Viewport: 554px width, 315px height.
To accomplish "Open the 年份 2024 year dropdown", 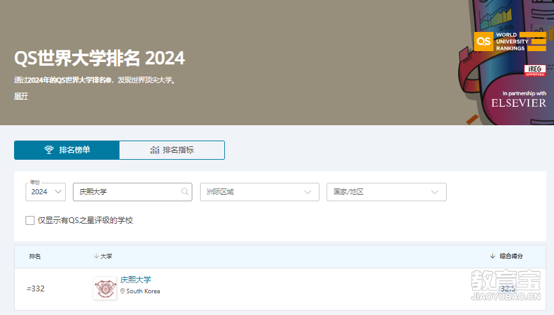I will 45,192.
